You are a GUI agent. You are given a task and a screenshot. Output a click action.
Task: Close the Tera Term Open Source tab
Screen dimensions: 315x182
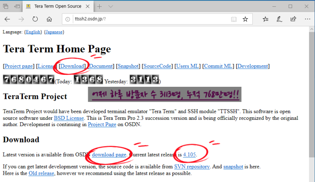pyautogui.click(x=88, y=6)
